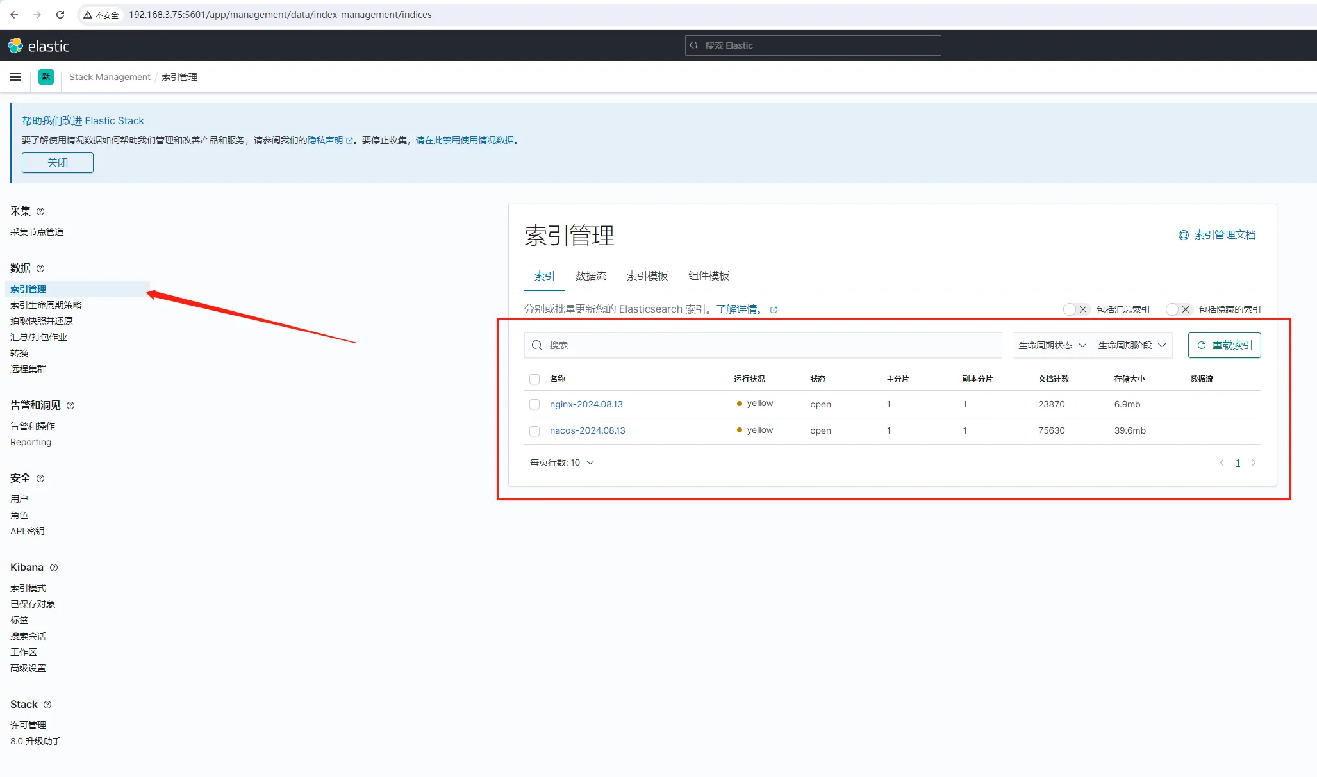Open the nginx-2024.08.13 index

point(586,404)
